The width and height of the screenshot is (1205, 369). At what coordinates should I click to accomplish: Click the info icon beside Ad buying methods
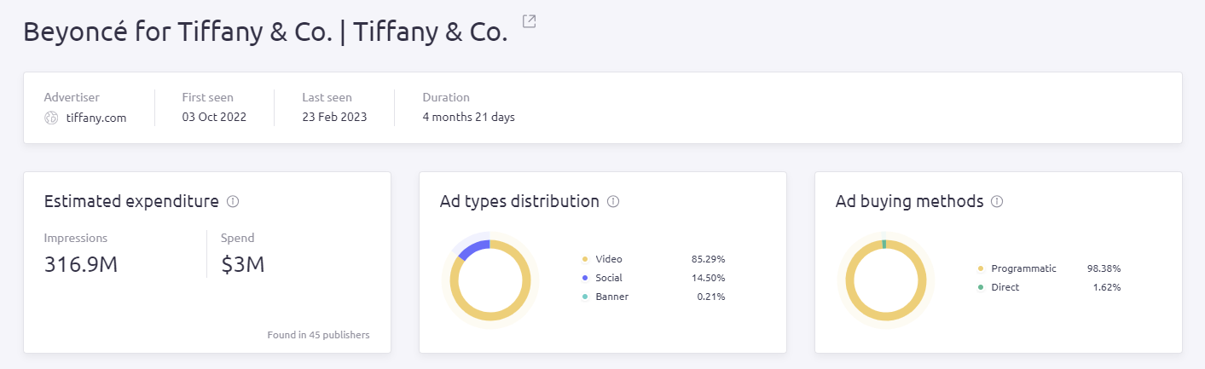(997, 202)
